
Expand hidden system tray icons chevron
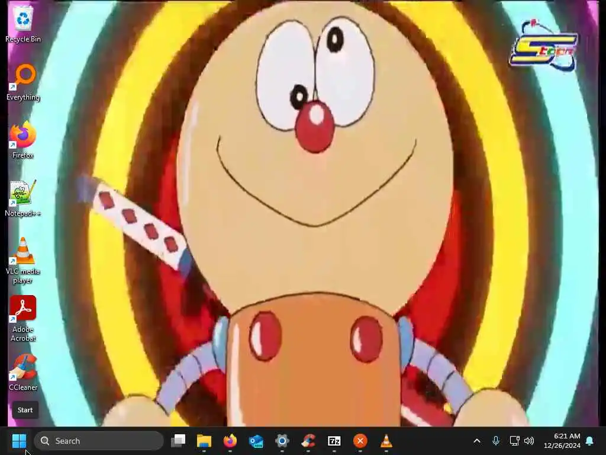click(x=477, y=441)
